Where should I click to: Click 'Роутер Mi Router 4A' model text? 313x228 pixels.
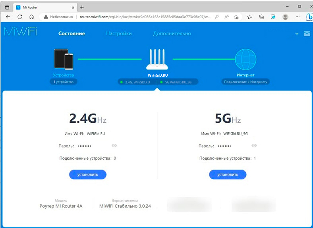[x=61, y=206]
